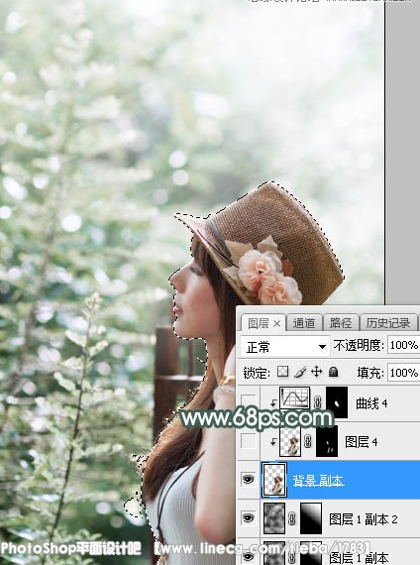Image resolution: width=420 pixels, height=565 pixels.
Task: Select the 图层 1 副本 2 clouds thumbnail
Action: pos(274,518)
